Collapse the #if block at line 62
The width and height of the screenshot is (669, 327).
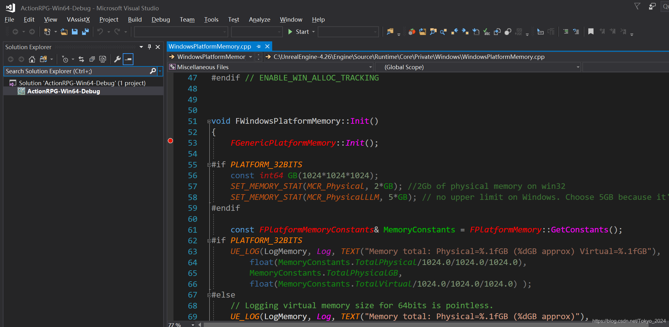coord(209,241)
